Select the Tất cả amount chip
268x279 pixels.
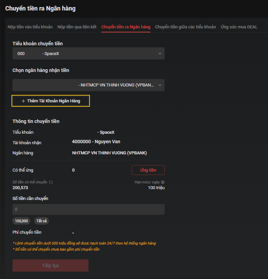tap(42, 221)
